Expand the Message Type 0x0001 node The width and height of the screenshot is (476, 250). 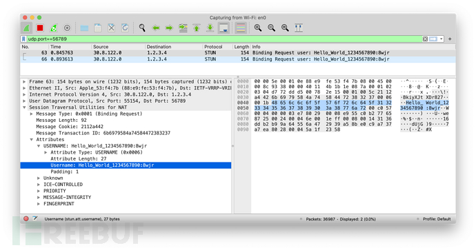coord(31,114)
